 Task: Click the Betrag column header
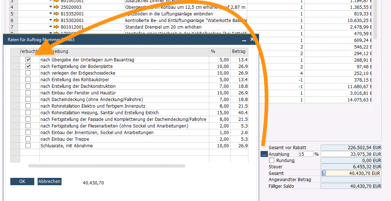[238, 51]
